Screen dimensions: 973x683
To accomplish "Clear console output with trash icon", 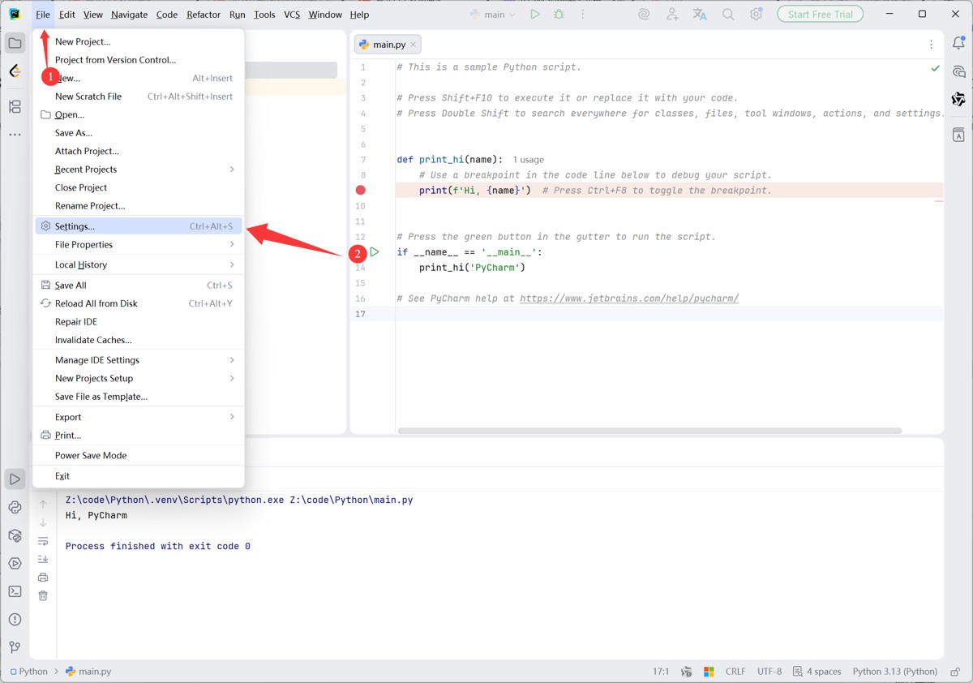I will pyautogui.click(x=43, y=595).
